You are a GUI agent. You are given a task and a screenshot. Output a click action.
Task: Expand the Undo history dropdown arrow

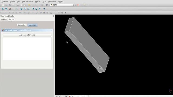(32, 5)
